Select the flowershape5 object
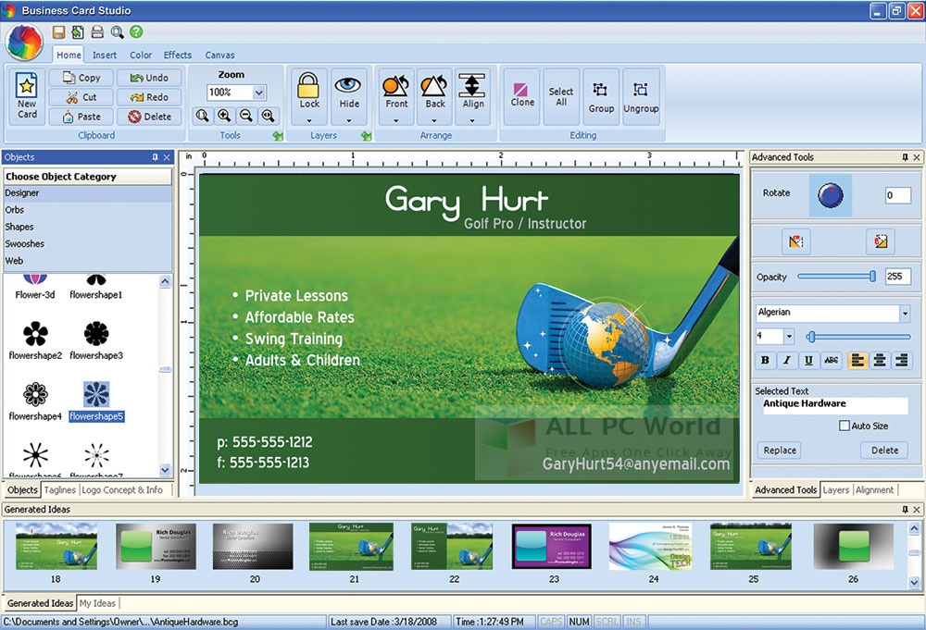 click(x=96, y=396)
